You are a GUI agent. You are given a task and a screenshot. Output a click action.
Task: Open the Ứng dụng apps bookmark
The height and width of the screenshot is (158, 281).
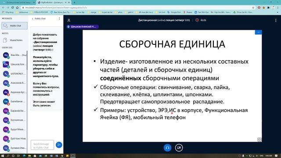click(7, 12)
